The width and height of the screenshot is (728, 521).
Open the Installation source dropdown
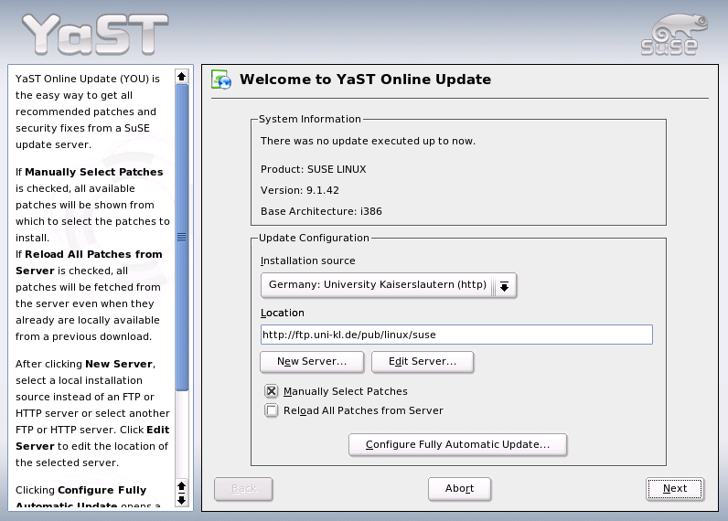tap(388, 285)
